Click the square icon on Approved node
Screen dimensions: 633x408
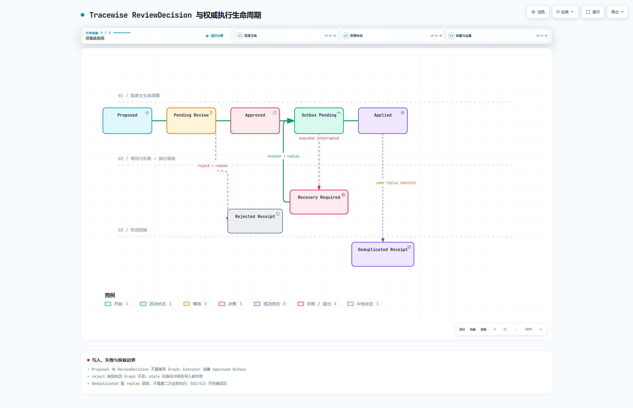[x=275, y=113]
